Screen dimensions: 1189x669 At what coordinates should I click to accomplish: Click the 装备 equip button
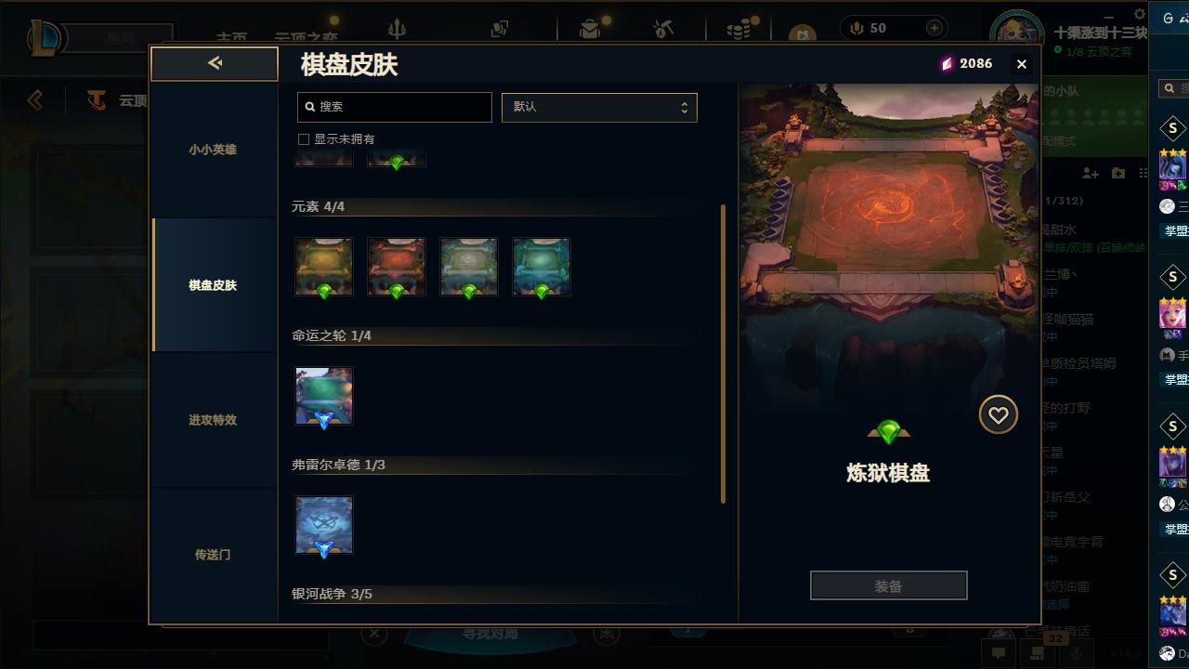[x=889, y=586]
